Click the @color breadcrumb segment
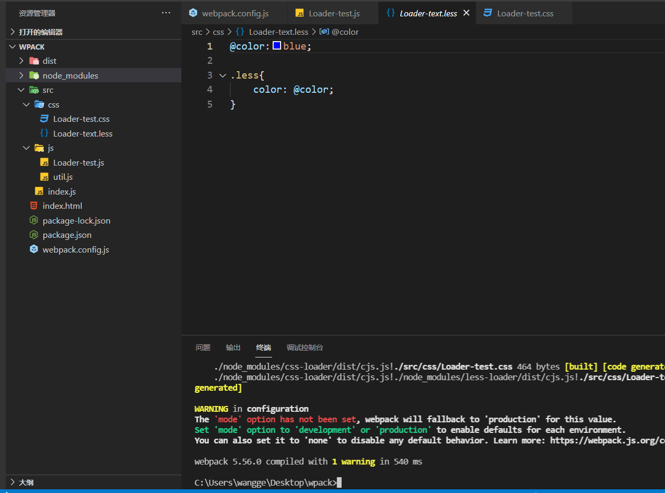 point(345,32)
